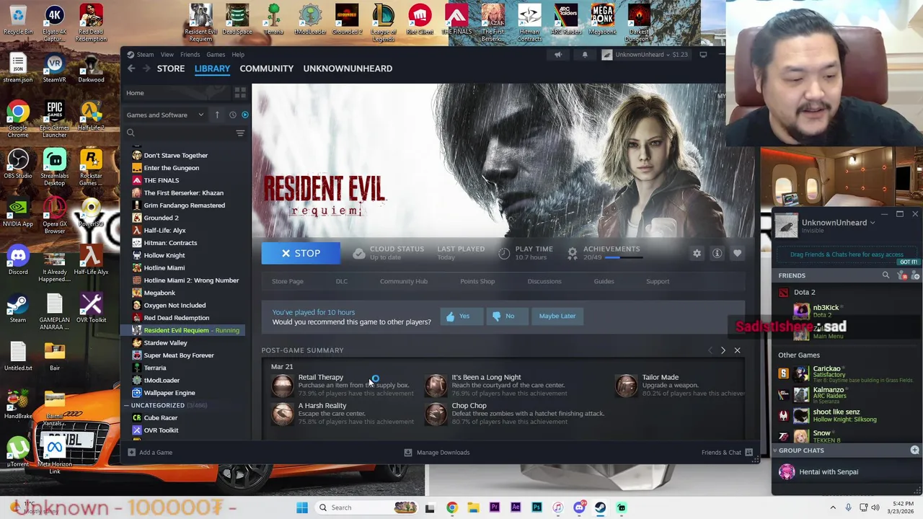Open the Steam menu

coord(145,55)
